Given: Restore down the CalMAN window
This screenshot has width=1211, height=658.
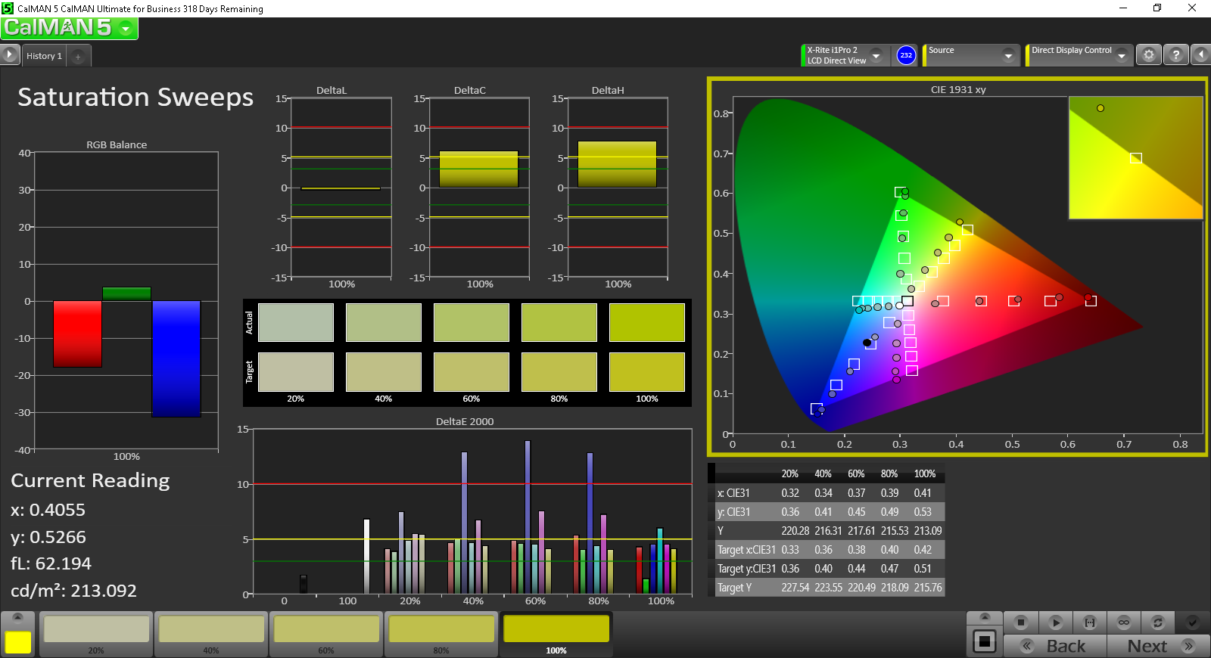Looking at the screenshot, I should click(1157, 8).
